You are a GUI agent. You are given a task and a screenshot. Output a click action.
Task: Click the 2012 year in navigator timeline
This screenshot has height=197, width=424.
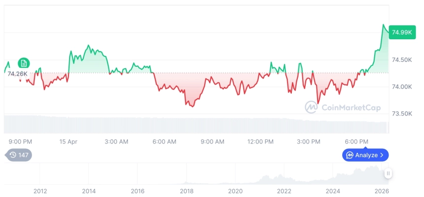click(x=40, y=191)
